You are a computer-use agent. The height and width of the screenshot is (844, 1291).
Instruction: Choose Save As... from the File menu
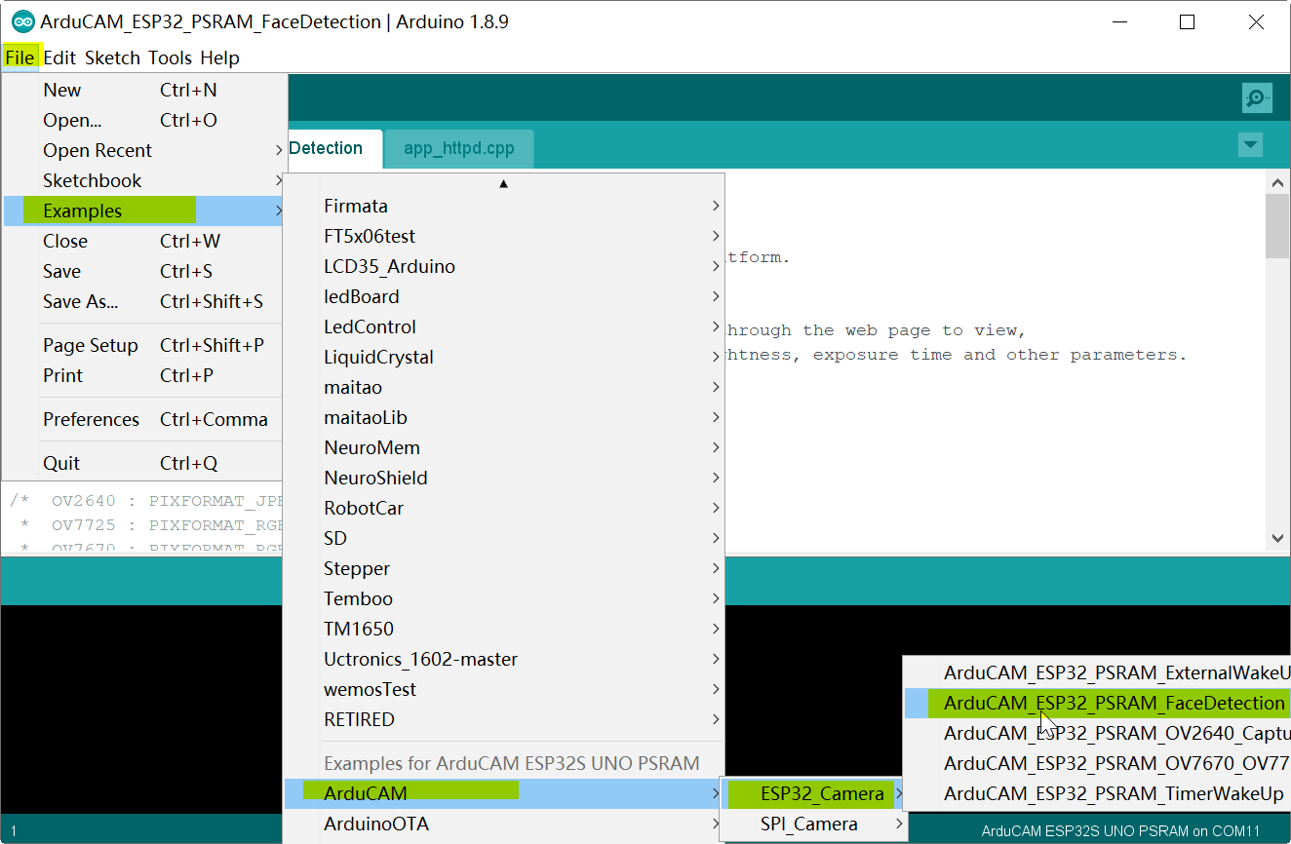(144, 301)
